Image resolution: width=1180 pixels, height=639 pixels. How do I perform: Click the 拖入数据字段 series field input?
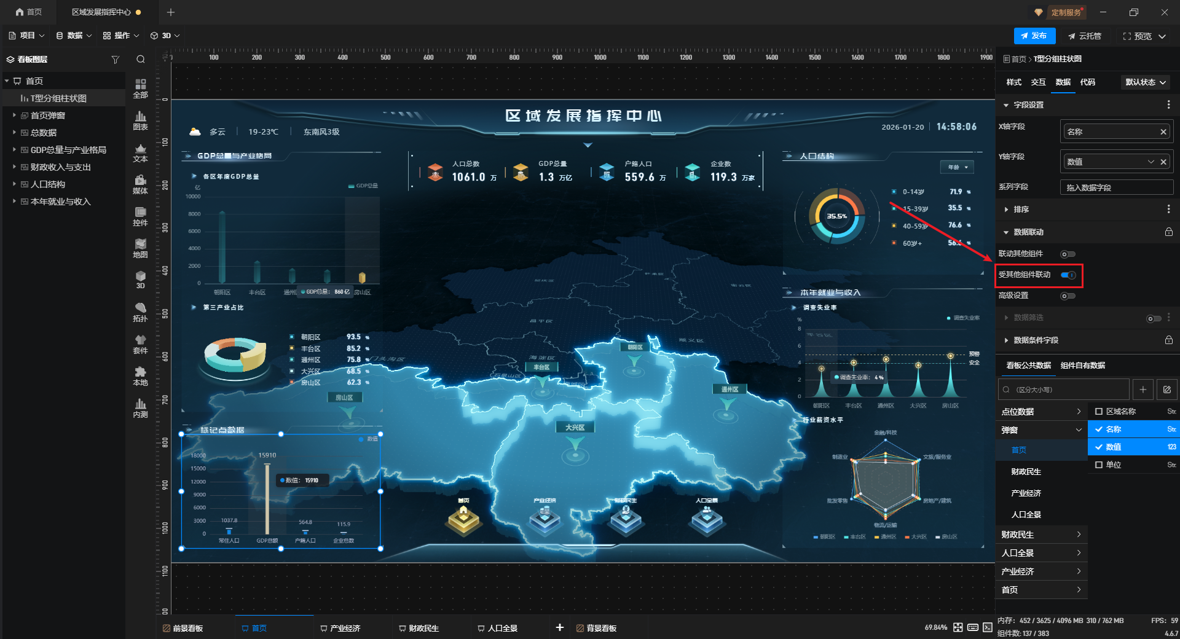(1116, 187)
